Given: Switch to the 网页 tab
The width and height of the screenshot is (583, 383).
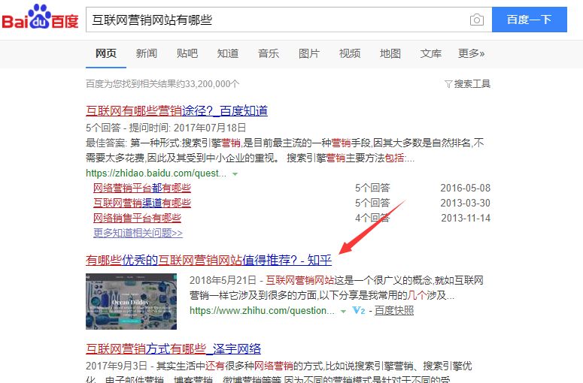Looking at the screenshot, I should tap(106, 53).
